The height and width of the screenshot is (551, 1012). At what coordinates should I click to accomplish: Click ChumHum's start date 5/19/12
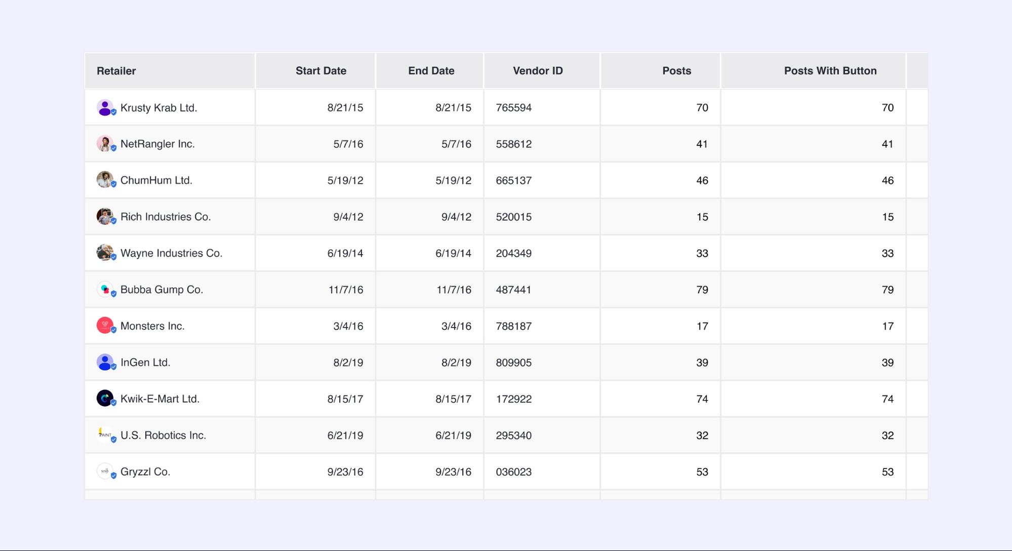tap(345, 180)
